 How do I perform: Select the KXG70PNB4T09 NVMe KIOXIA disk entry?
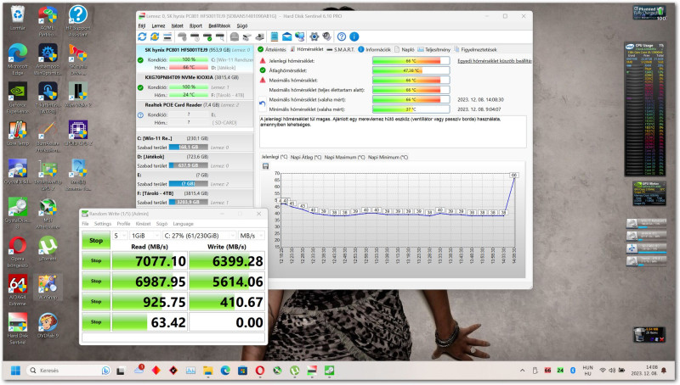pos(195,86)
